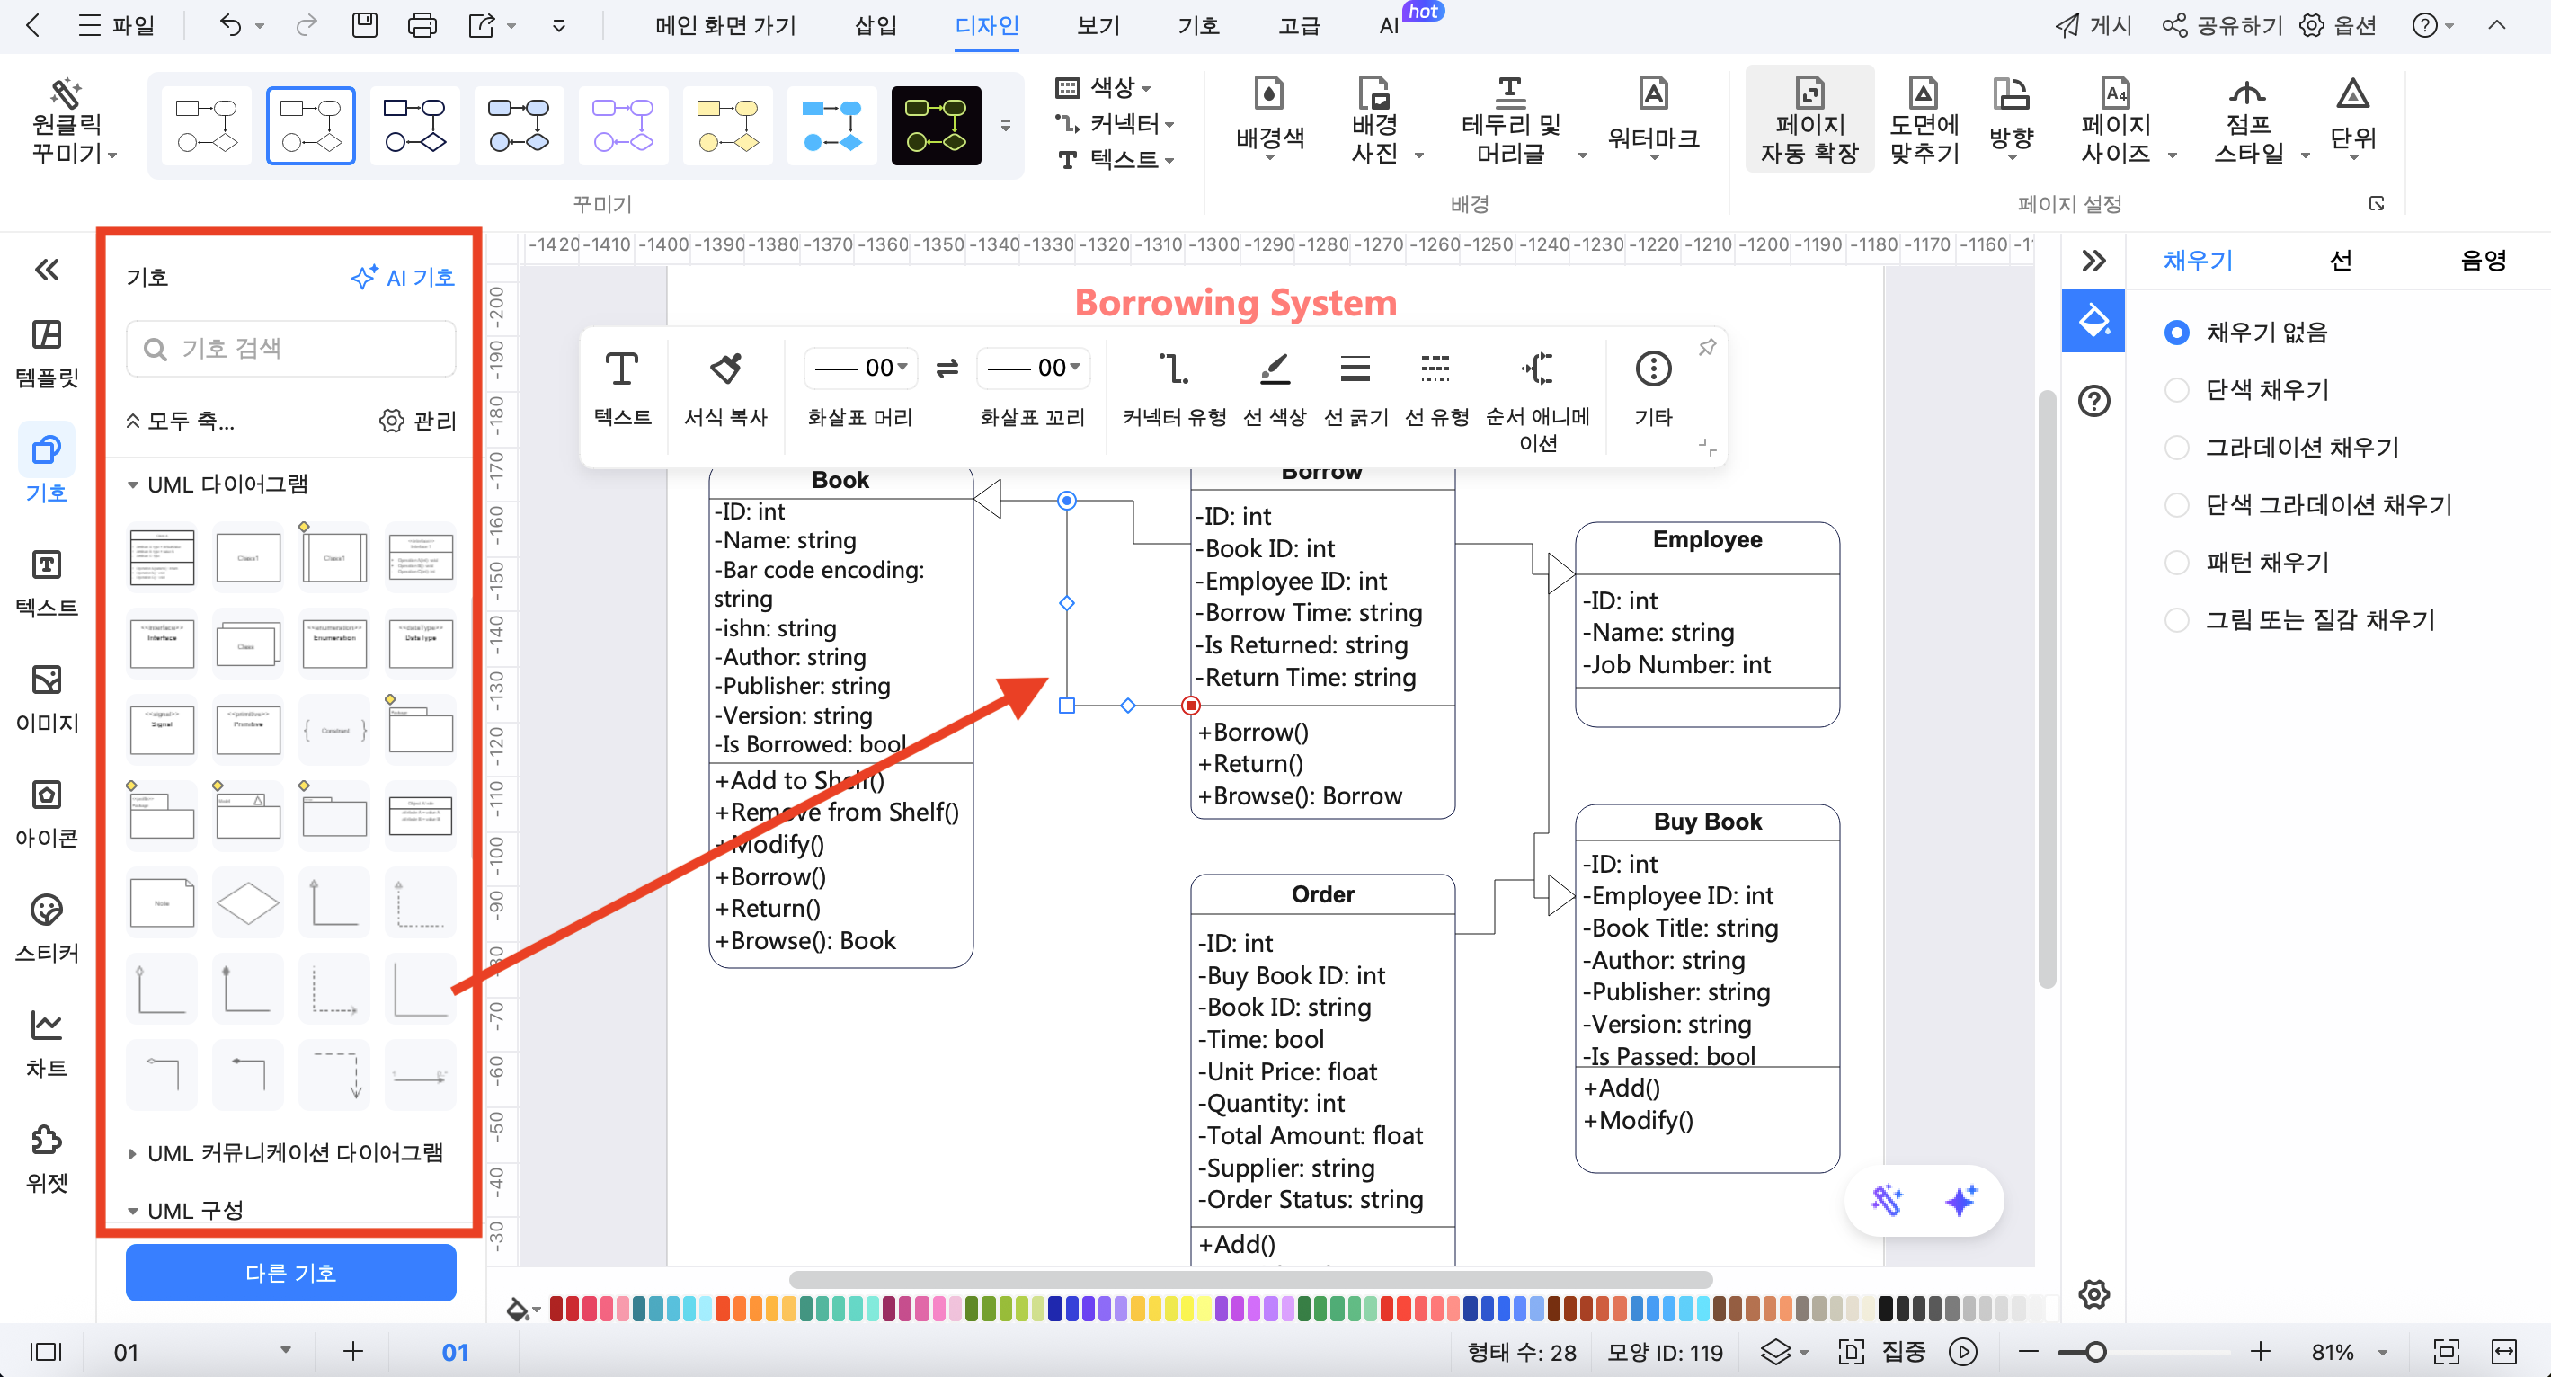Expand the theme styles gallery dropdown

pos(1006,126)
